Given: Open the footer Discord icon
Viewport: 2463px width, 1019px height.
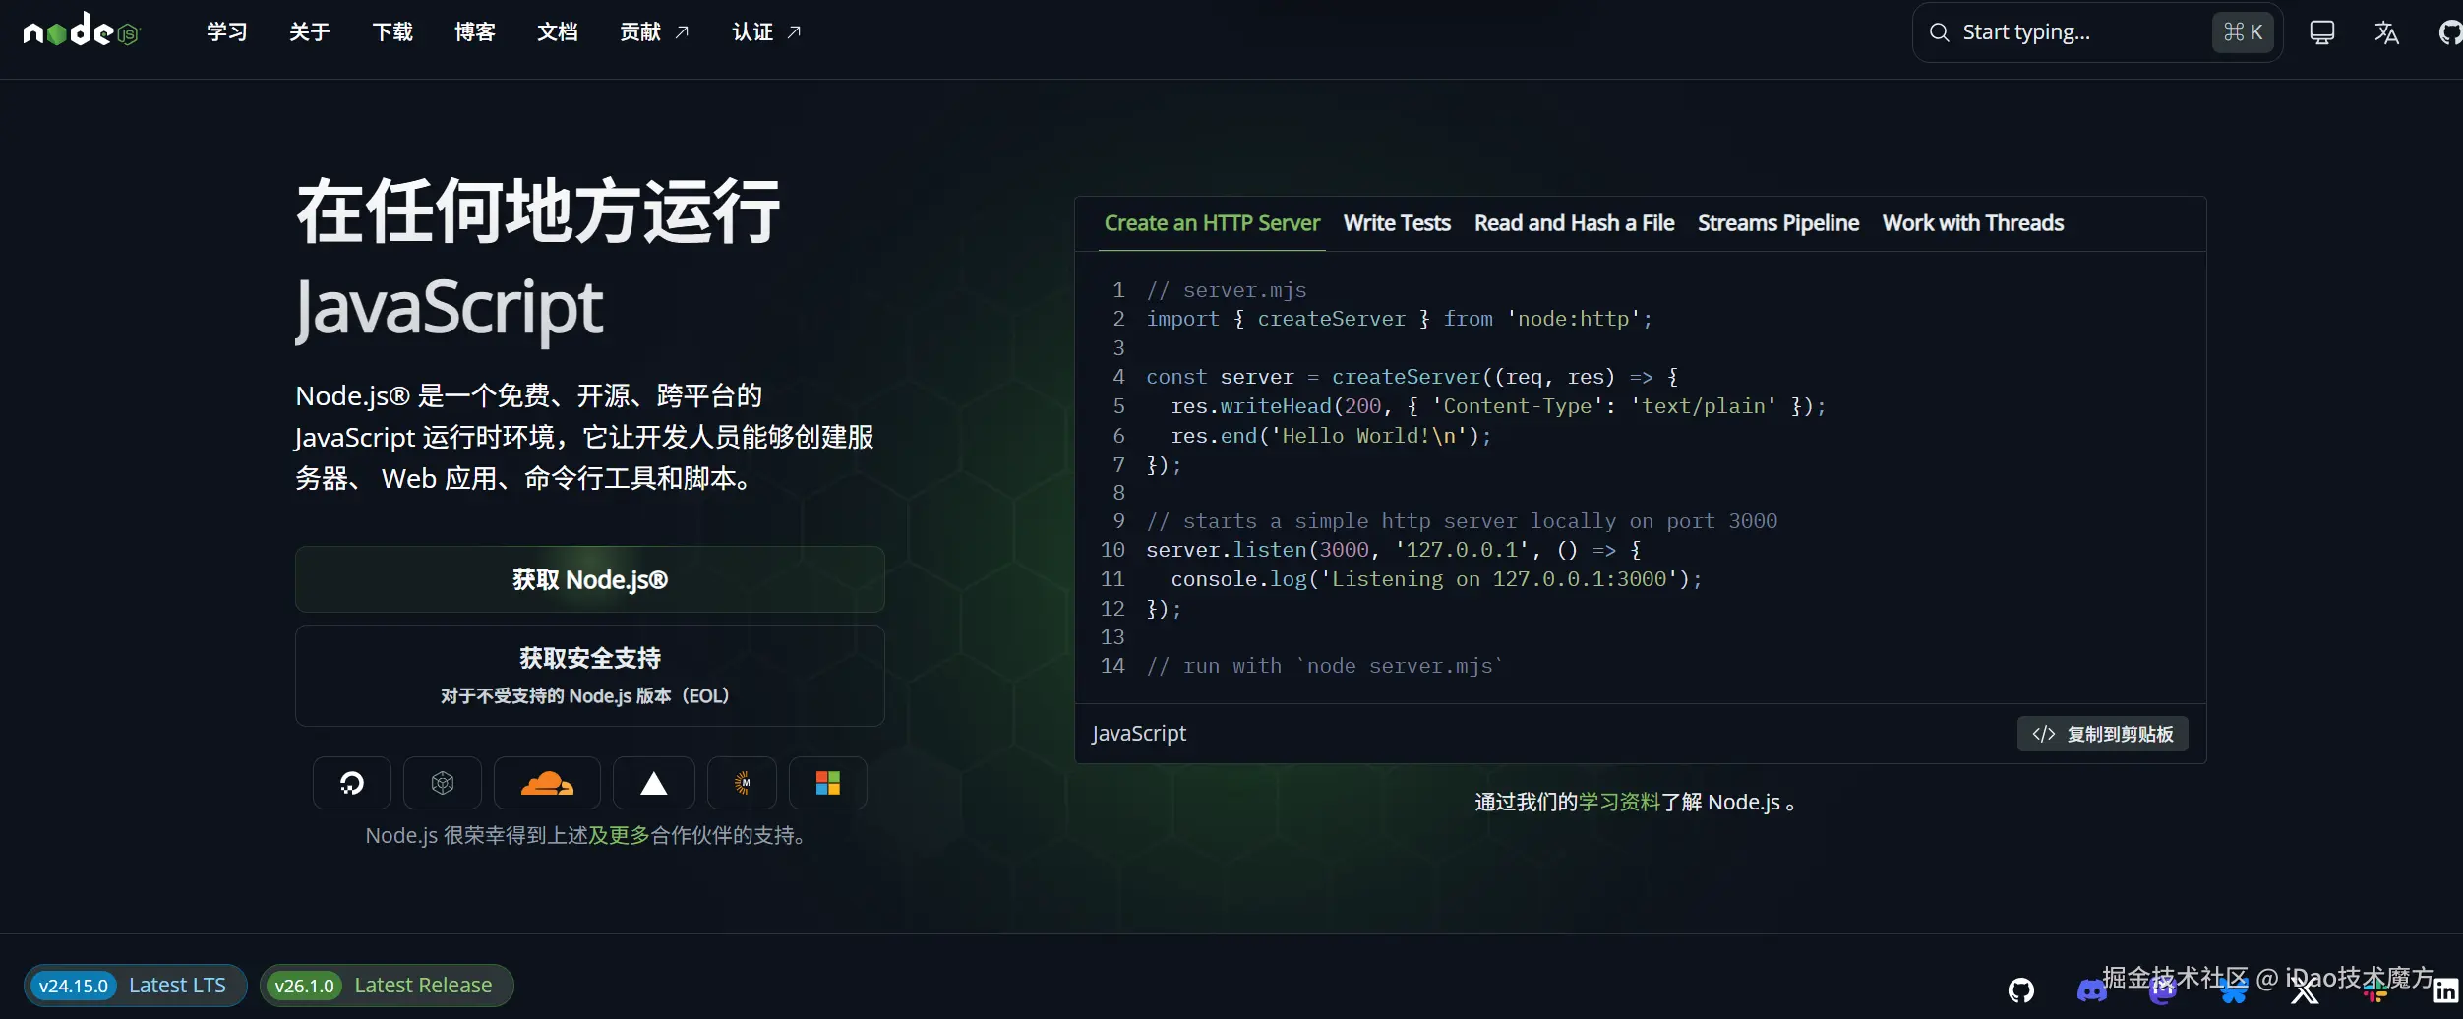Looking at the screenshot, I should (x=2092, y=990).
